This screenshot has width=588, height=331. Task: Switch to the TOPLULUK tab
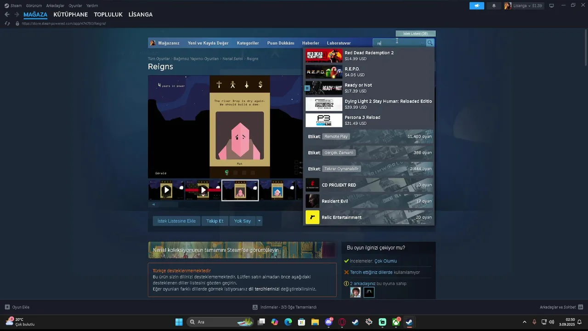(108, 14)
